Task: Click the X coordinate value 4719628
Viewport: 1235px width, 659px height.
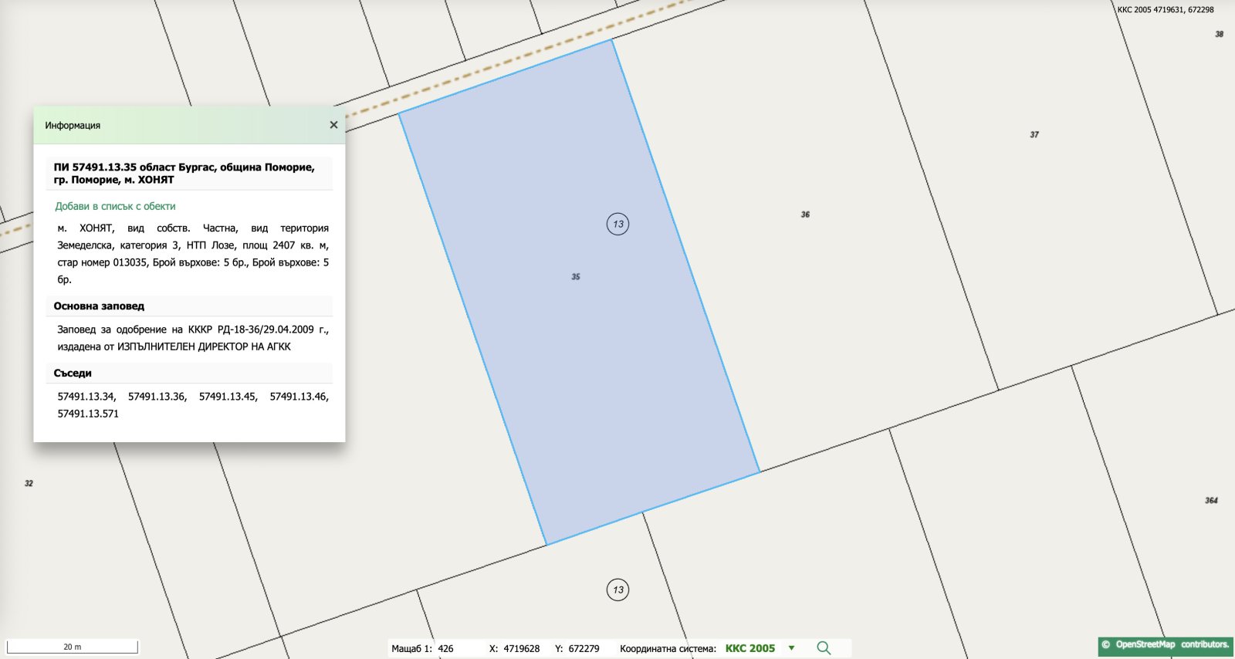Action: 521,649
